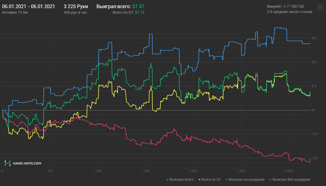Open the graph settings gear icon
The image size is (326, 186).
(320, 8)
